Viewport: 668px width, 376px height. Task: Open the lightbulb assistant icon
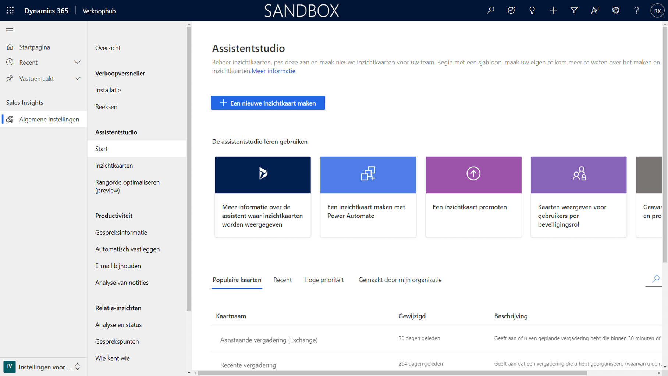pos(532,10)
